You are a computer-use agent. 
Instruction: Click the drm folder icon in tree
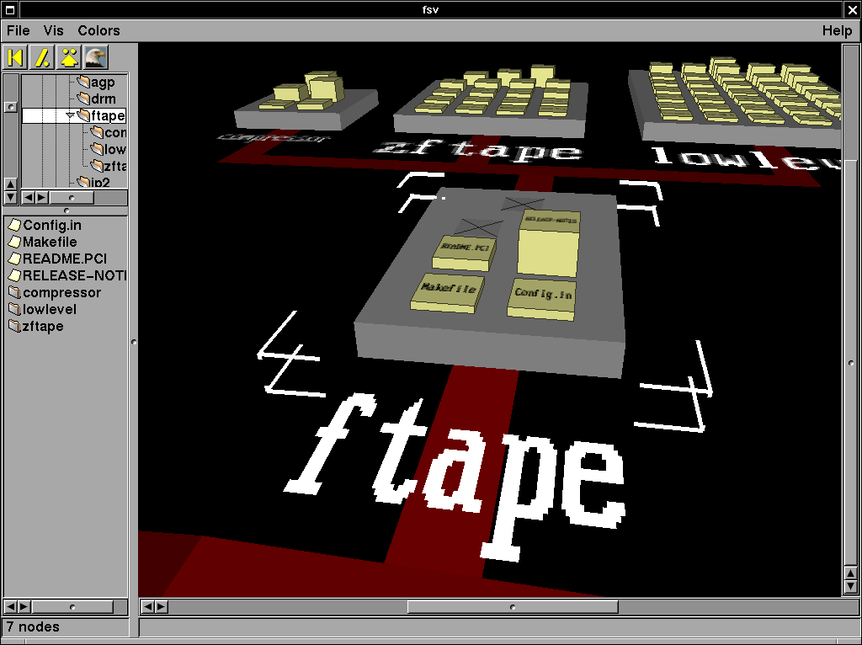[x=82, y=99]
